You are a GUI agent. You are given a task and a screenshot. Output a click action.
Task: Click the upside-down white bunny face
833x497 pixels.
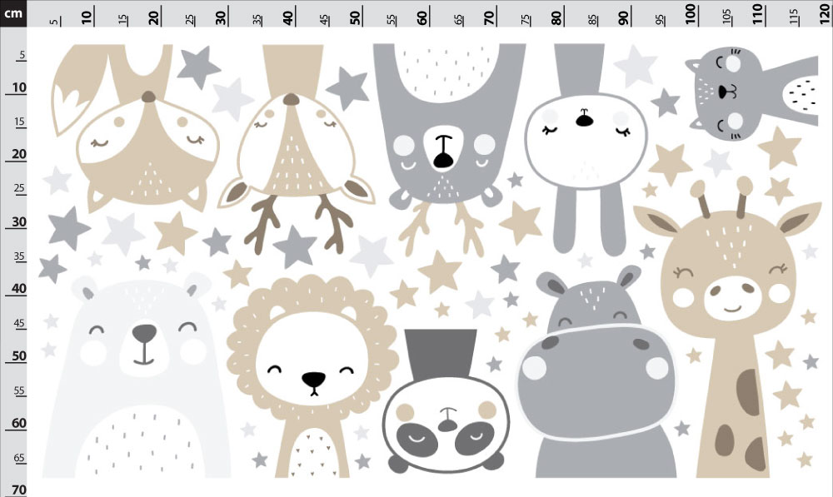click(586, 141)
